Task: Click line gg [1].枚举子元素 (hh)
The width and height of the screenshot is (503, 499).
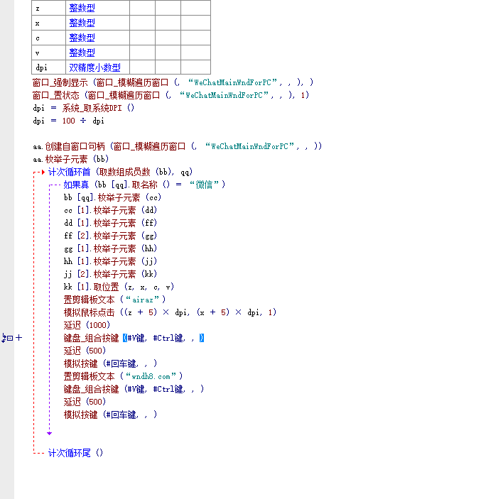Action: pyautogui.click(x=110, y=248)
